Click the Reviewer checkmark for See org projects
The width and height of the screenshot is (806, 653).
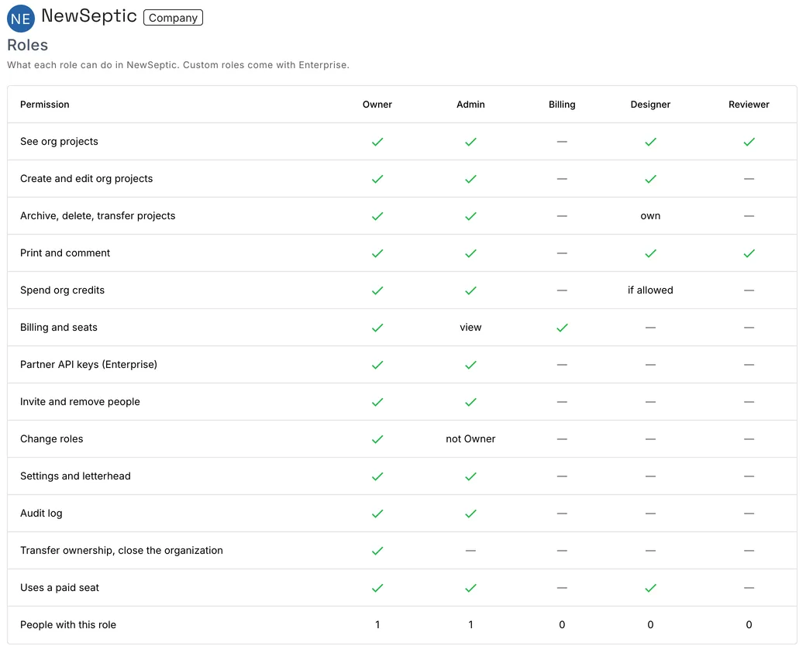click(749, 142)
